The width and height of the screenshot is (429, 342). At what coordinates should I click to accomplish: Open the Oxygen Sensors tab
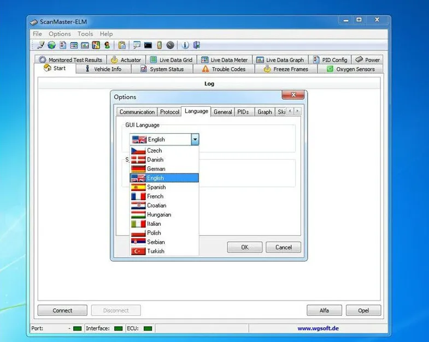[350, 69]
